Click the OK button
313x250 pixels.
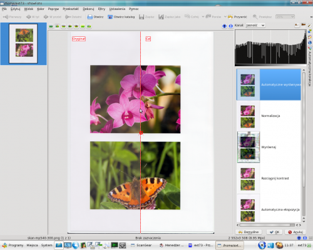[275, 232]
